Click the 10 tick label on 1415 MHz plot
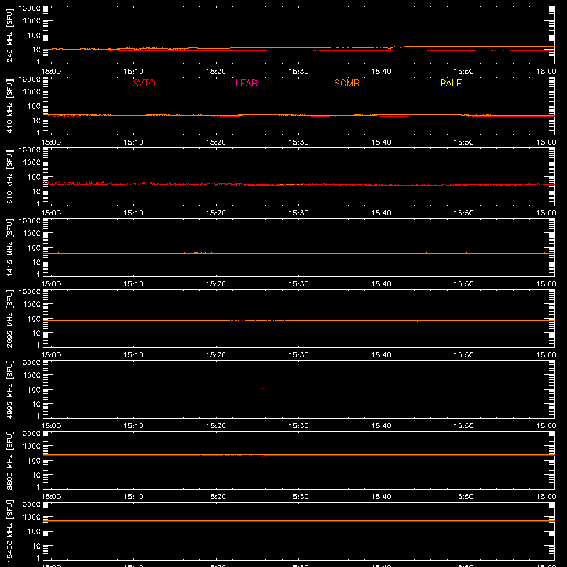Viewport: 567px width, 567px height. coord(36,262)
